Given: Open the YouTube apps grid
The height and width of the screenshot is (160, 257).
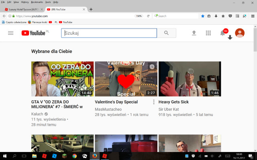Looking at the screenshot, I should click(208, 33).
